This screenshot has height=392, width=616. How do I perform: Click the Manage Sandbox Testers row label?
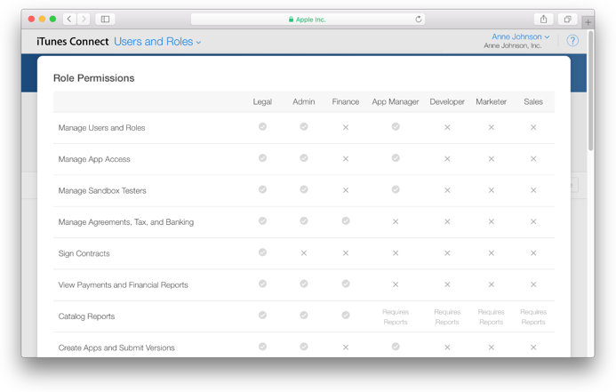102,190
